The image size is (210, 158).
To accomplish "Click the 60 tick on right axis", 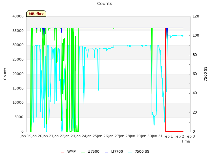I will click(195, 74).
